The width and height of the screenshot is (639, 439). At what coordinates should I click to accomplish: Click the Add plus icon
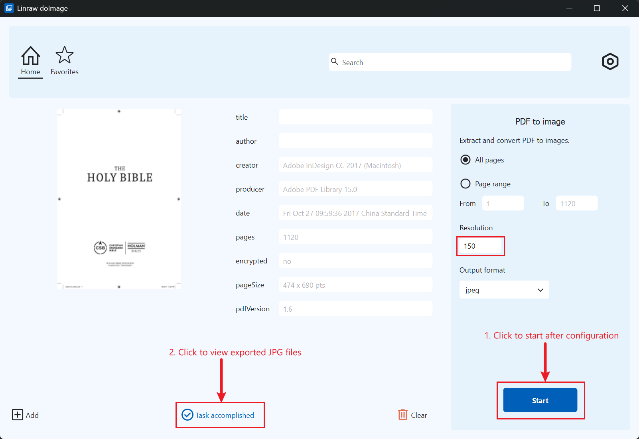pos(18,415)
